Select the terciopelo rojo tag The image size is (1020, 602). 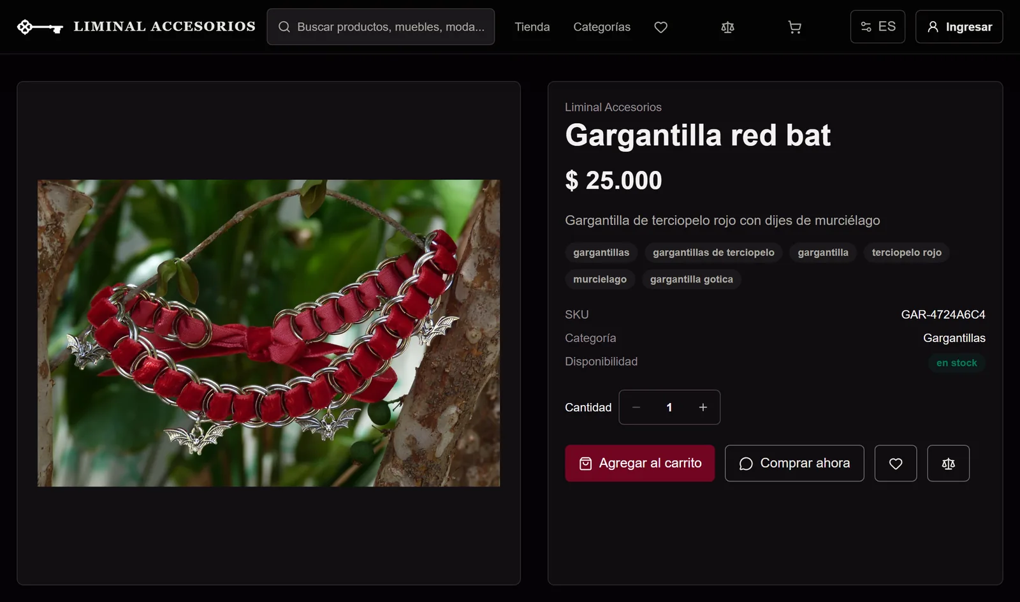pyautogui.click(x=907, y=253)
